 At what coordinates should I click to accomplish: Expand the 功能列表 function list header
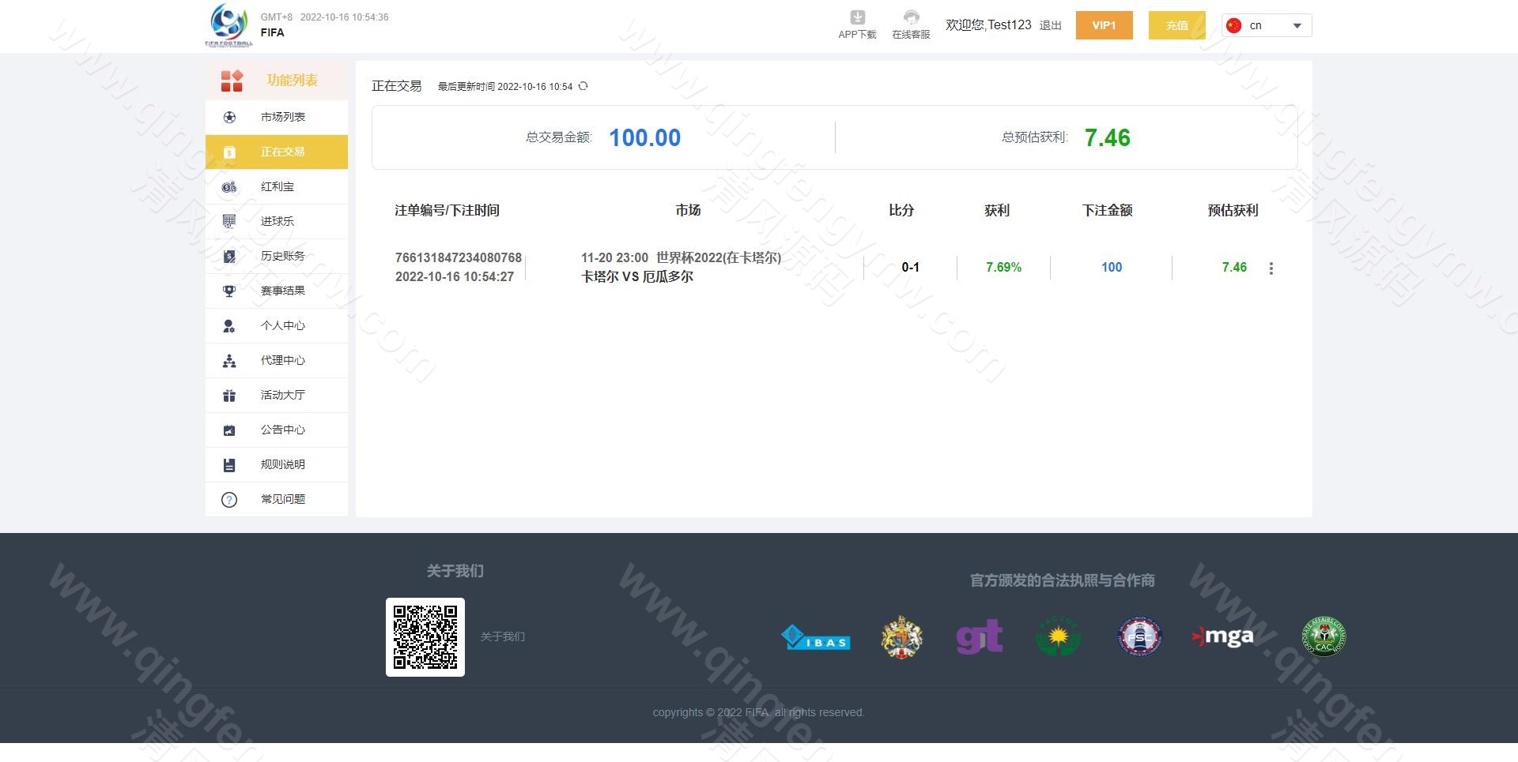coord(276,80)
